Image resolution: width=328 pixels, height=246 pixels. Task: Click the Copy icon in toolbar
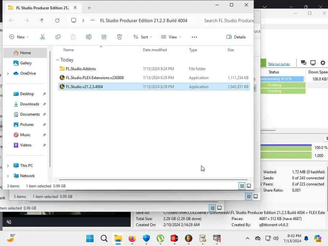pyautogui.click(x=58, y=37)
